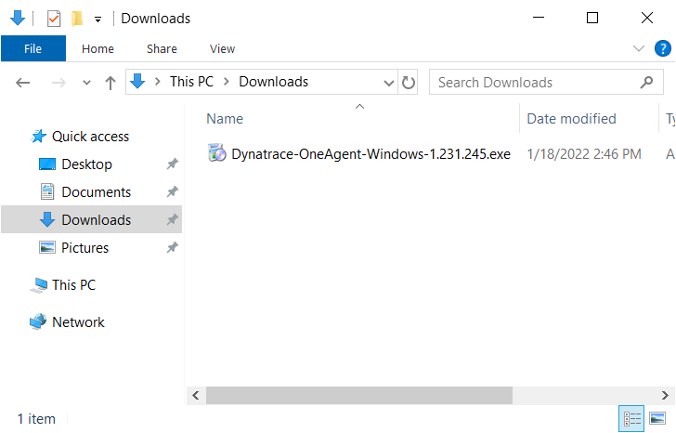Viewport: 676px width, 433px height.
Task: Expand the chevron after This PC
Action: 227,81
